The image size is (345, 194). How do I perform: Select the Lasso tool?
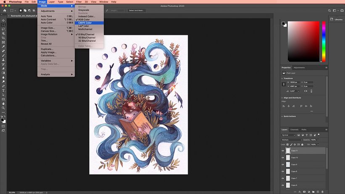click(x=3, y=29)
